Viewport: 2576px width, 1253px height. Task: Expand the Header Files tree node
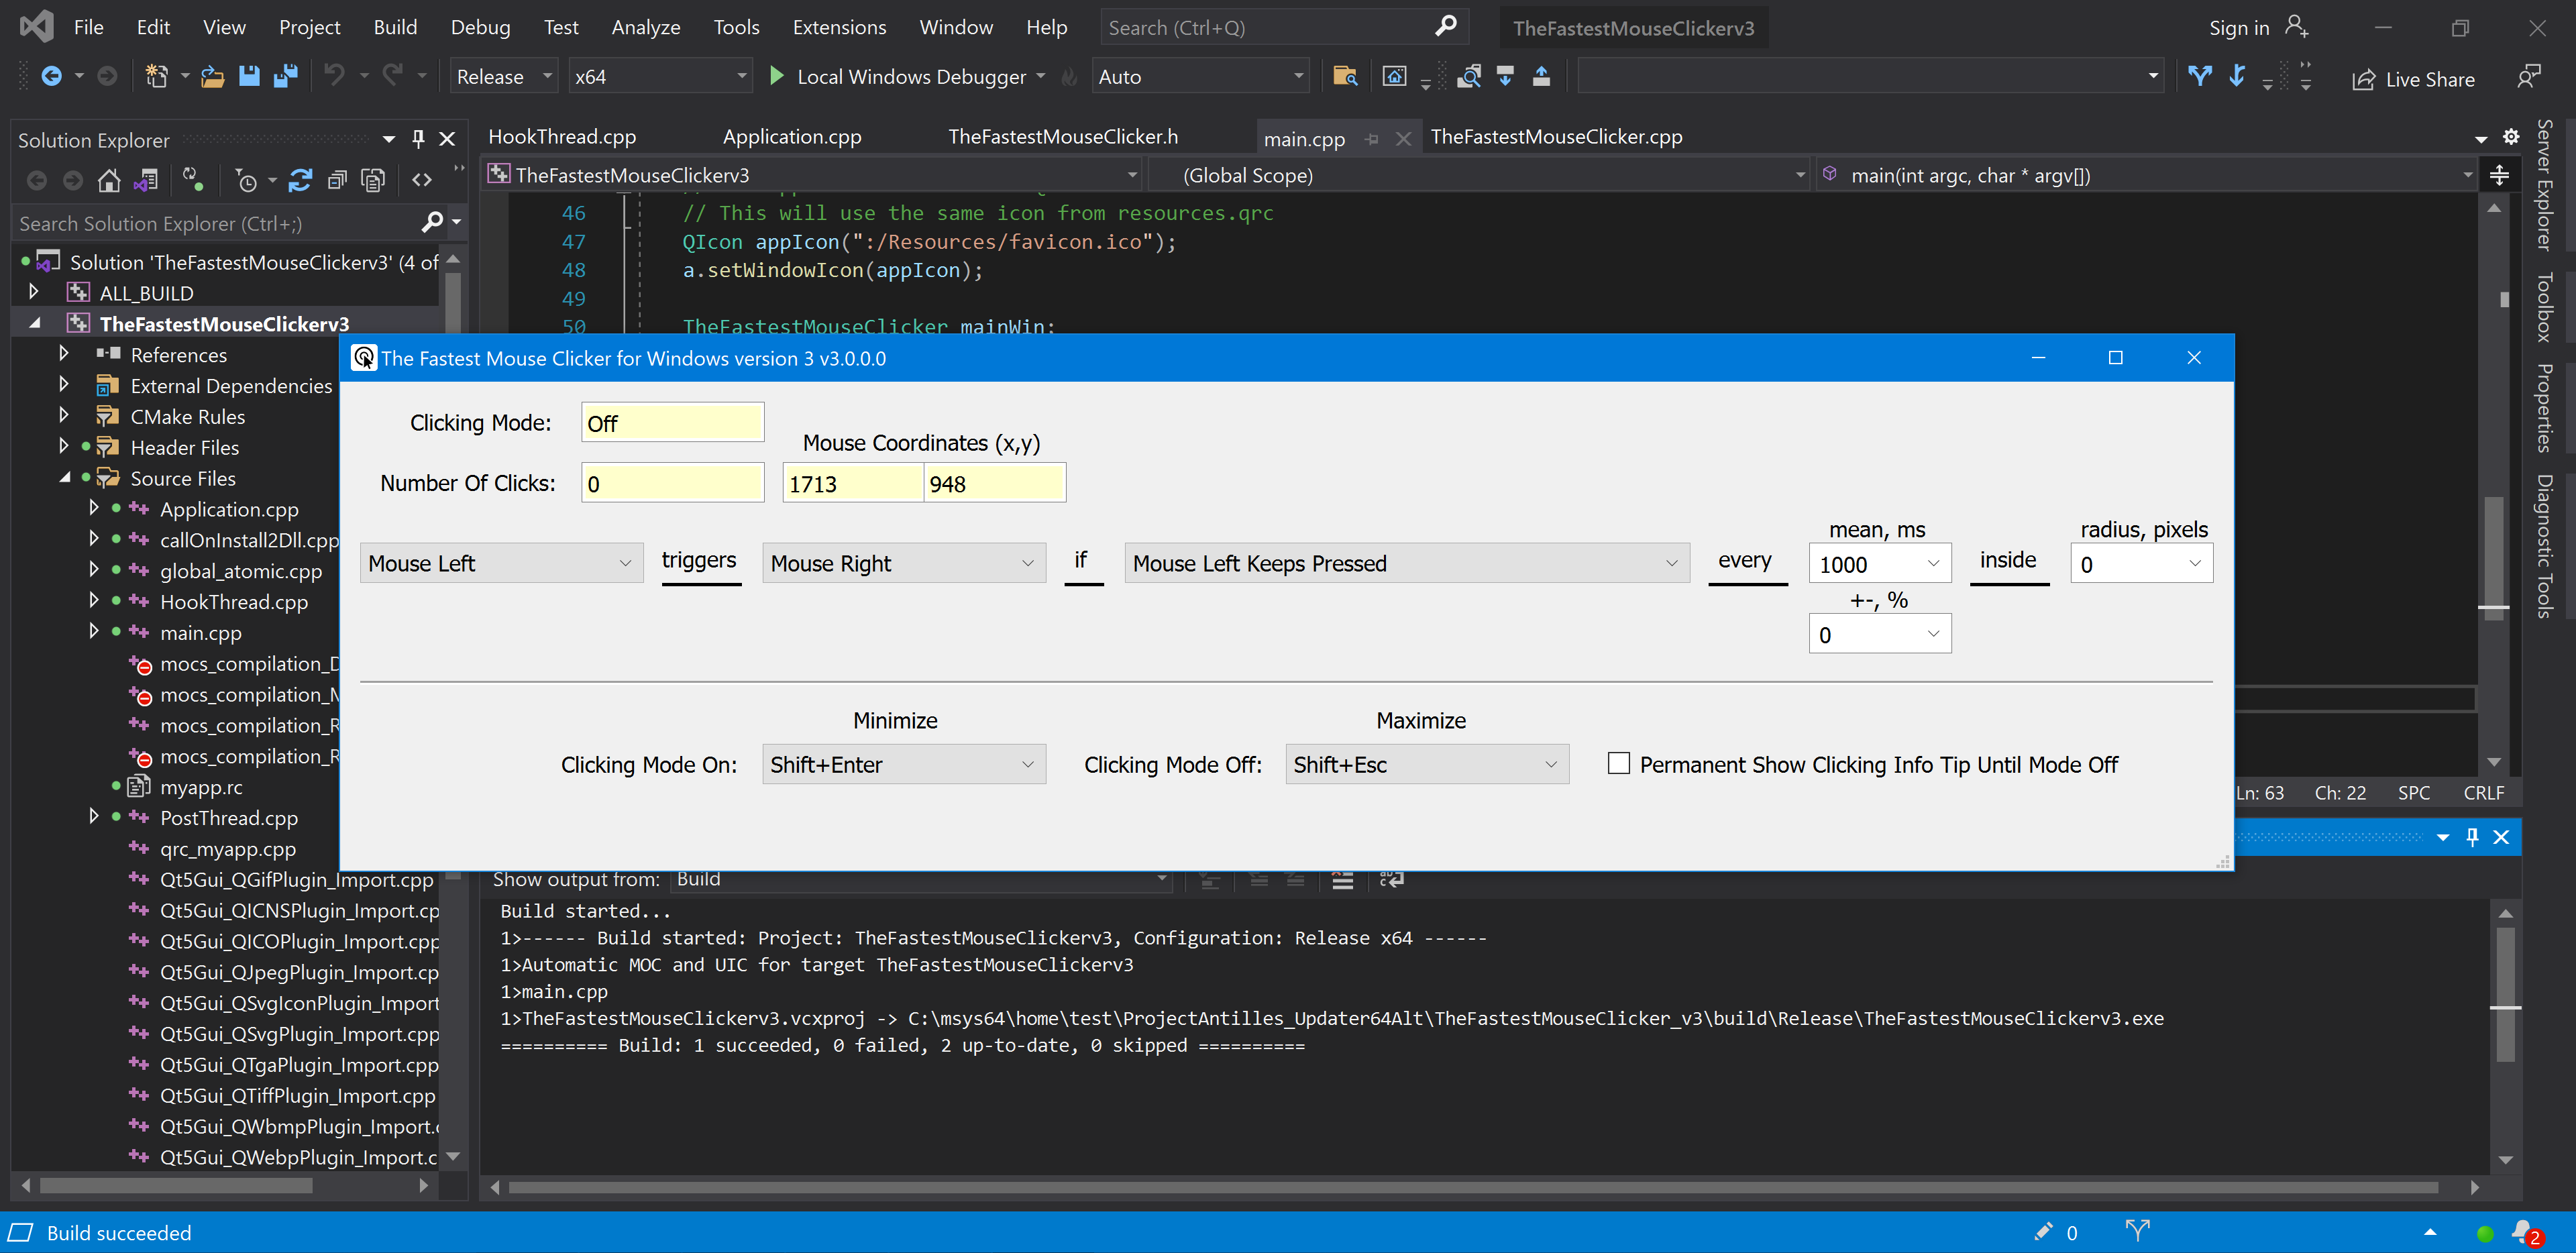[x=63, y=447]
